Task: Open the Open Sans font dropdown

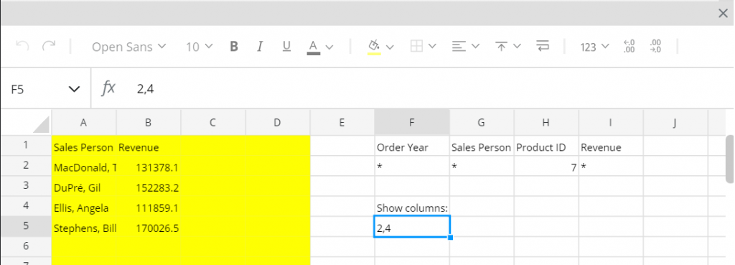Action: click(129, 47)
